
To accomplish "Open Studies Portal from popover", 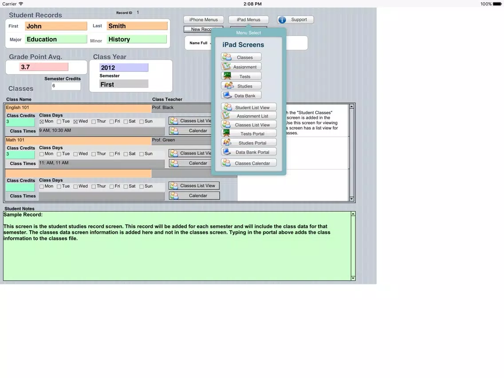I will click(x=249, y=143).
